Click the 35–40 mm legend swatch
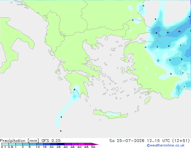191x148 pixels. [x=75, y=144]
